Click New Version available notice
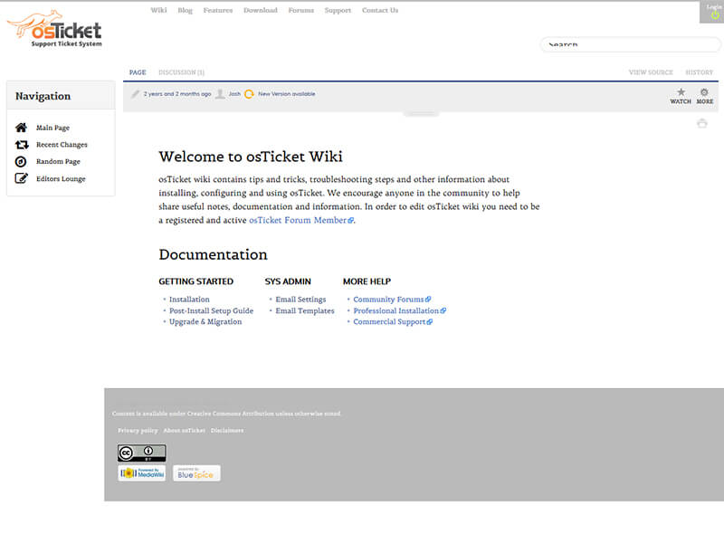Image resolution: width=724 pixels, height=543 pixels. tap(287, 94)
